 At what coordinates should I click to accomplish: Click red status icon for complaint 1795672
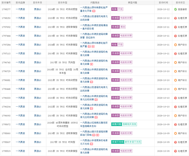tap(175, 125)
